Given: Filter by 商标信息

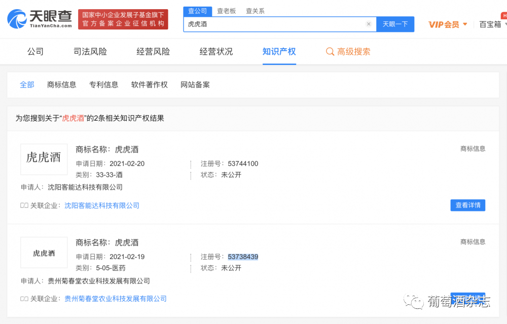Looking at the screenshot, I should [x=61, y=85].
